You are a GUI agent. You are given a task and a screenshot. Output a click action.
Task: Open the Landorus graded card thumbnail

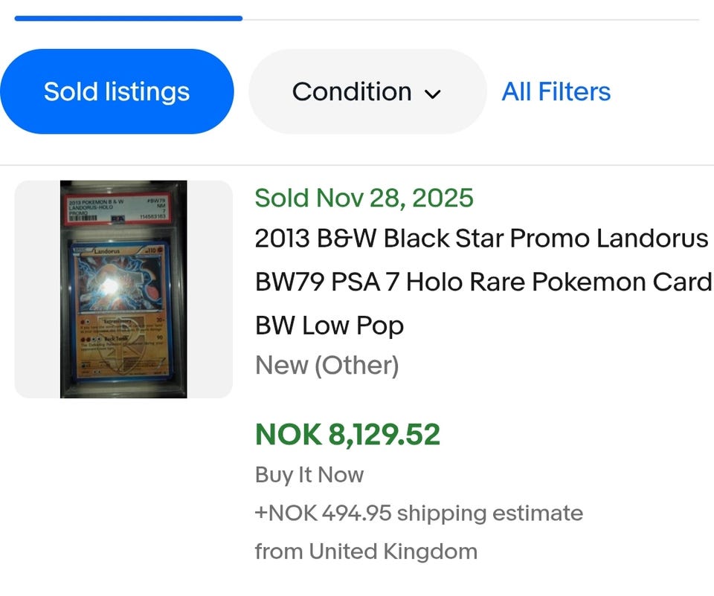(x=123, y=289)
